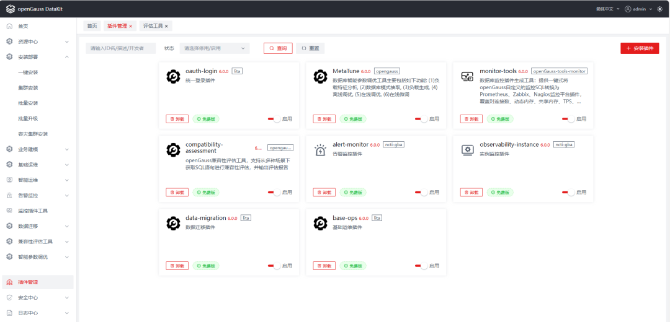This screenshot has width=670, height=322.
Task: Open 一键安装 in the sidebar
Action: 28,72
